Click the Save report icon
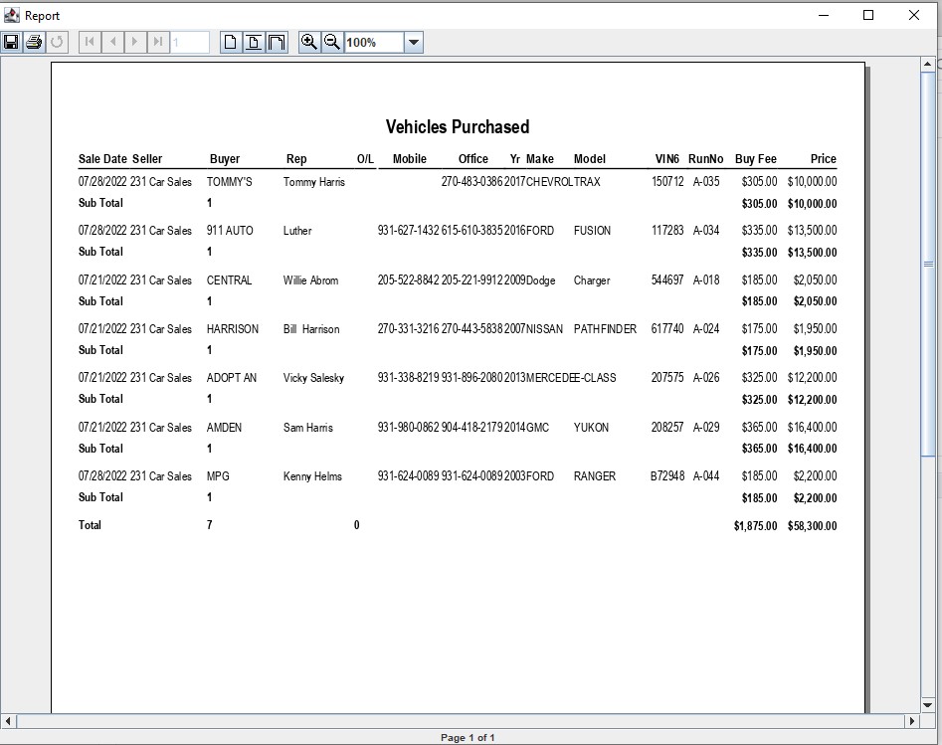This screenshot has width=942, height=745. tap(11, 42)
